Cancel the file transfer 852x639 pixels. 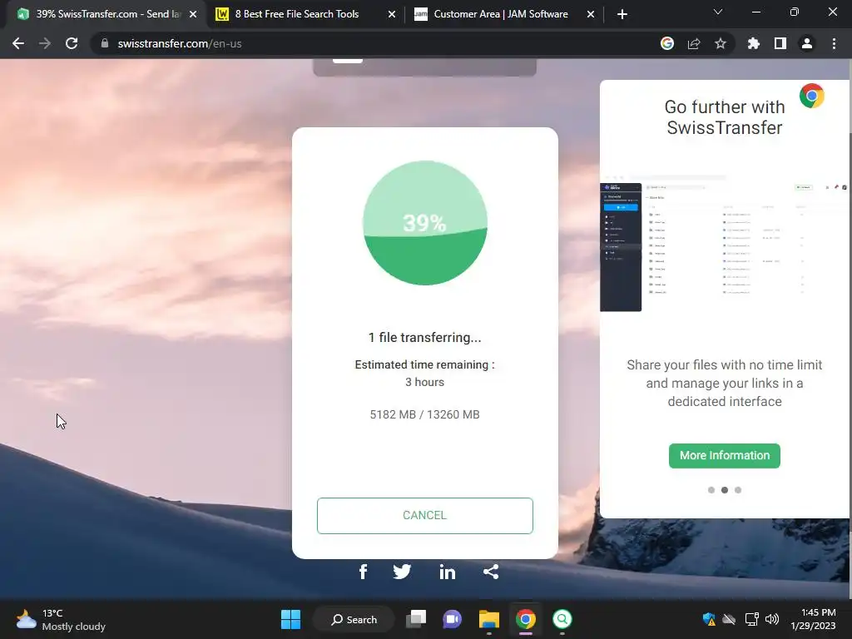425,516
